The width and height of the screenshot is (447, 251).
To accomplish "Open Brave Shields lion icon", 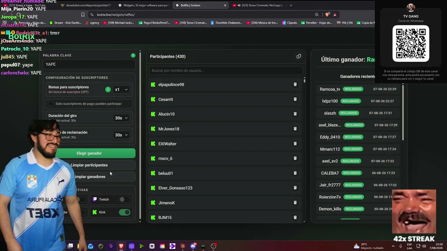I will pos(327,15).
